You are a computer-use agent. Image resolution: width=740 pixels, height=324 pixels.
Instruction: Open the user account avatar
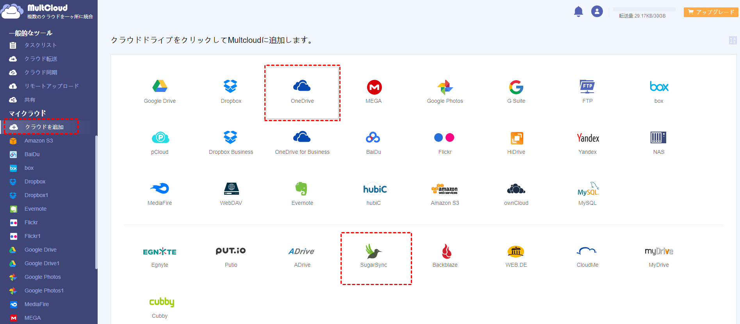[597, 11]
